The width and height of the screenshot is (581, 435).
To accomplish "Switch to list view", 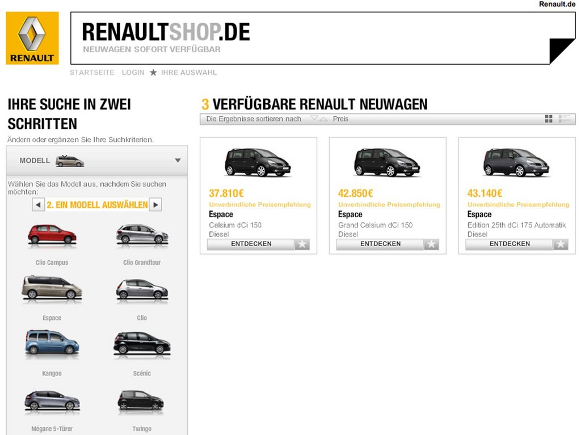I will click(565, 119).
